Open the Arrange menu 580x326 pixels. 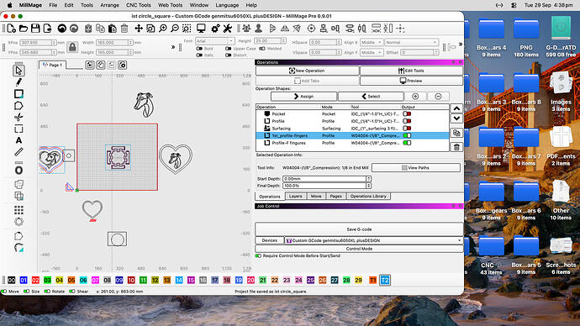click(x=109, y=5)
